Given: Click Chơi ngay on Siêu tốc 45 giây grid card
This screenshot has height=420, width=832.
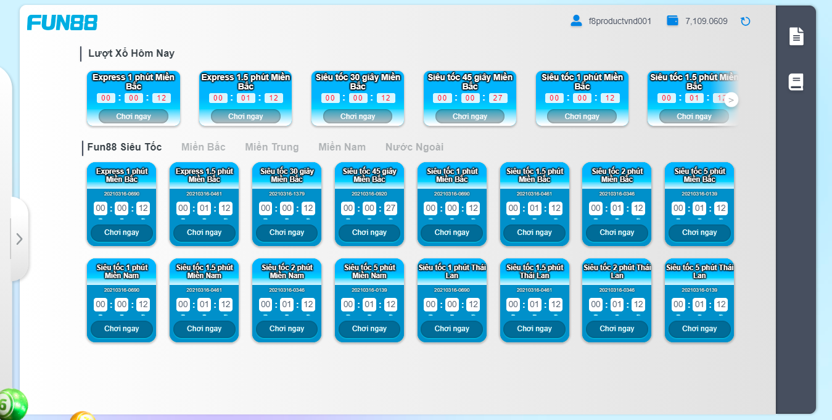Looking at the screenshot, I should coord(369,233).
